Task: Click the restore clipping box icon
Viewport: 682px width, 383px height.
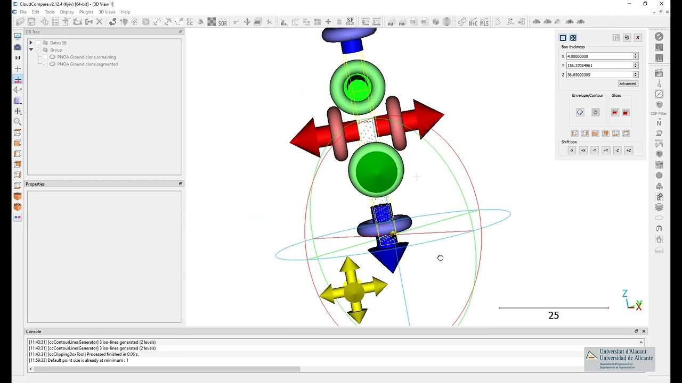Action: click(x=627, y=38)
